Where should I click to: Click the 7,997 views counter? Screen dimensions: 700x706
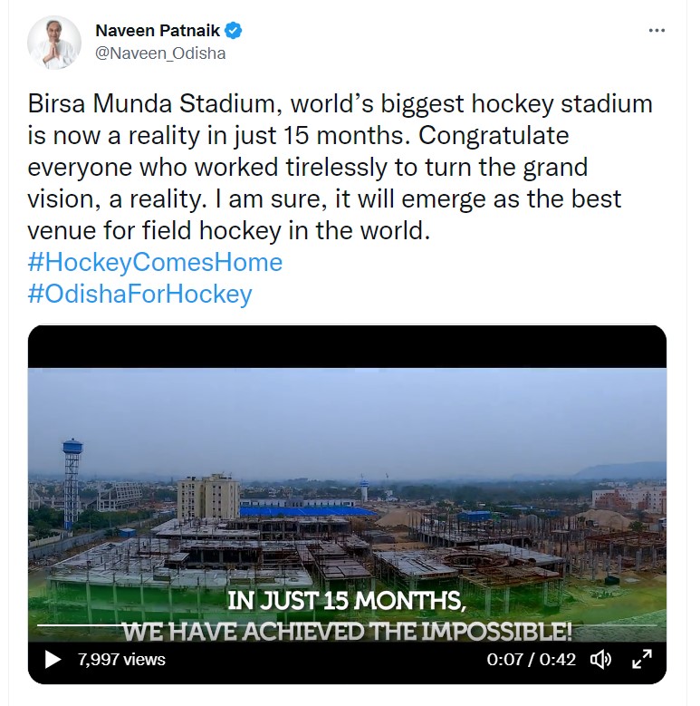click(121, 660)
